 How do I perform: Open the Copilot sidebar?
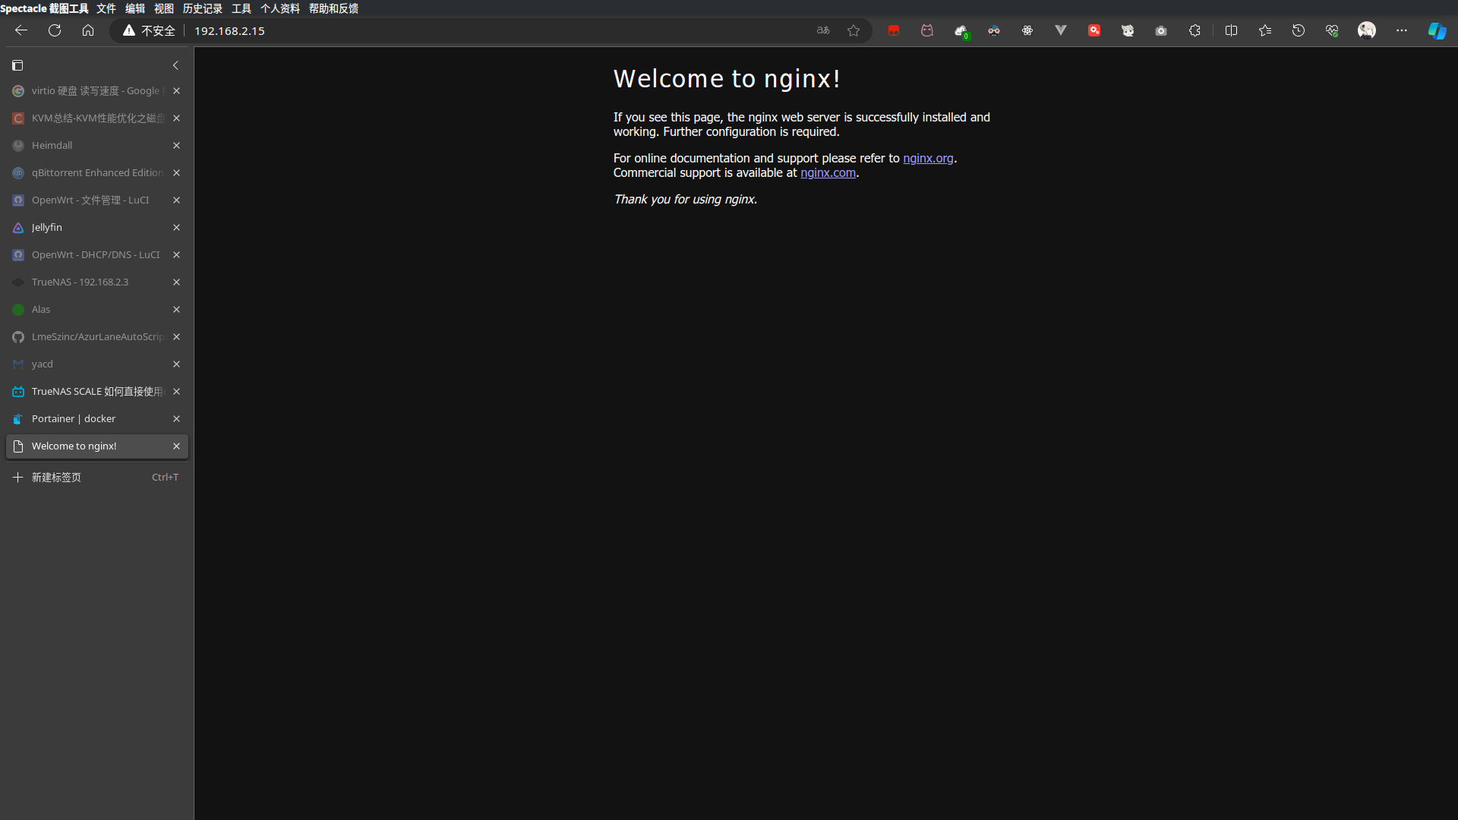tap(1437, 30)
